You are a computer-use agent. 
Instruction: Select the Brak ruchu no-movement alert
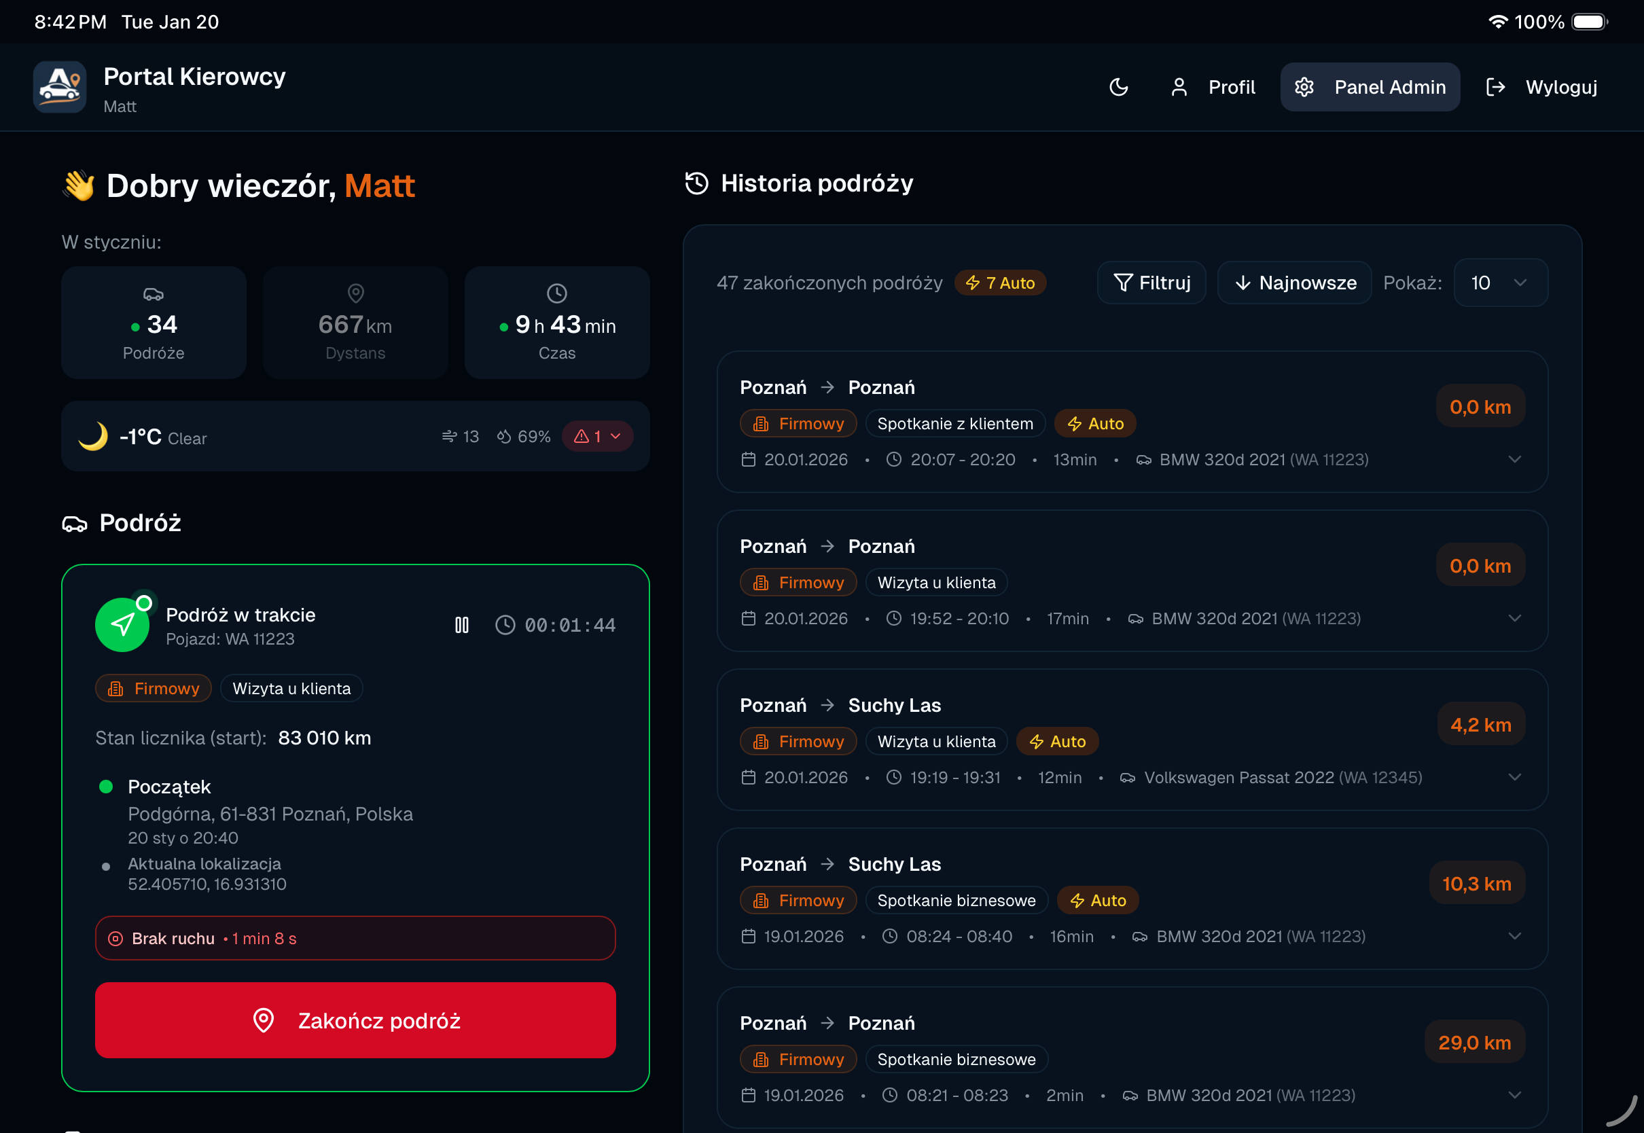[x=355, y=939]
